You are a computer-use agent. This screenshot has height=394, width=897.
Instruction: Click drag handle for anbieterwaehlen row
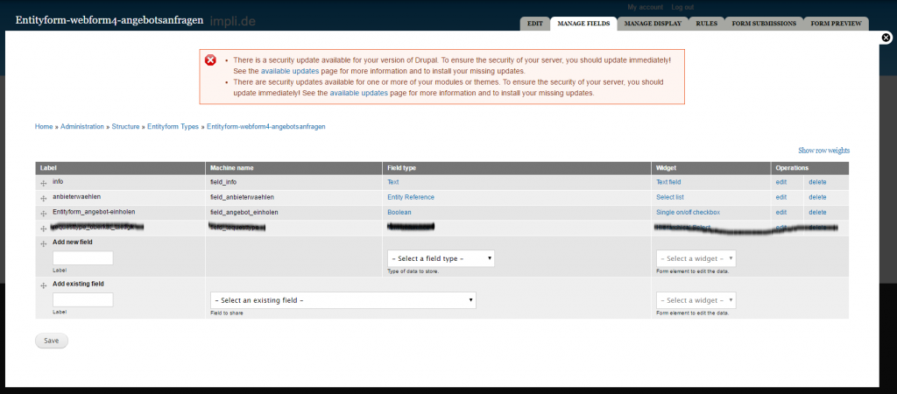point(43,198)
